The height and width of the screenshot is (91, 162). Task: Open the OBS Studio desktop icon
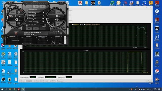(x=3, y=80)
